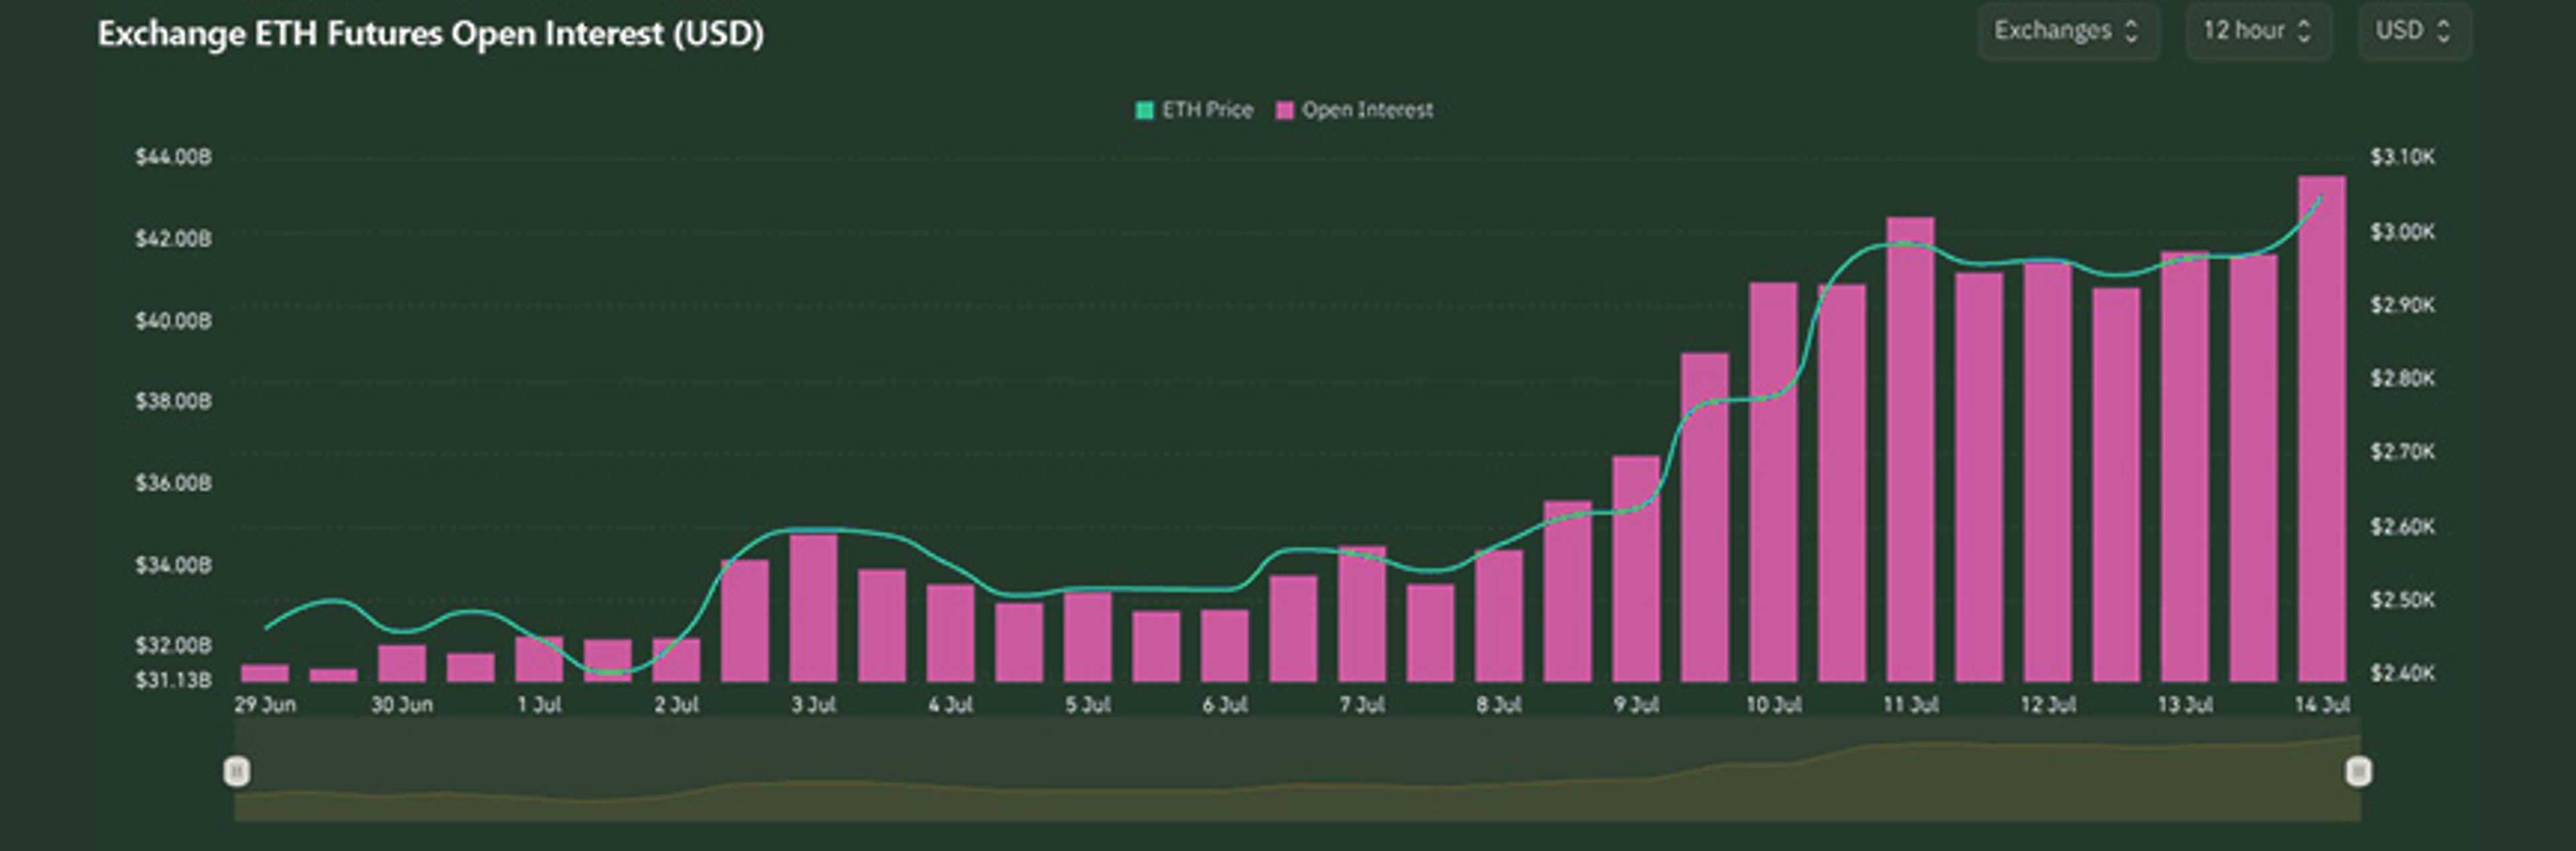Click the $36.00B left axis label

click(174, 483)
